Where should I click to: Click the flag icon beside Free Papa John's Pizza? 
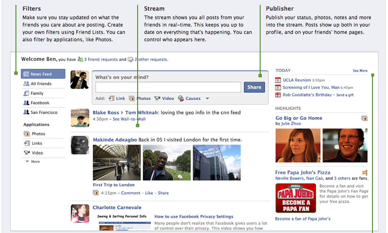coord(365,172)
